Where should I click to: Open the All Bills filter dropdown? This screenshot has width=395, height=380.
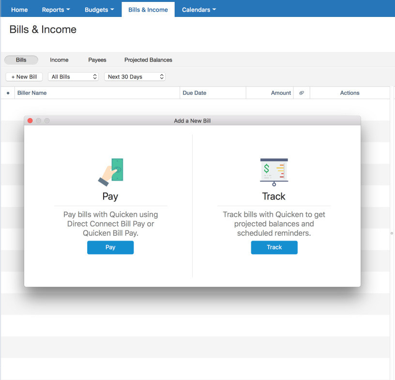click(x=73, y=77)
